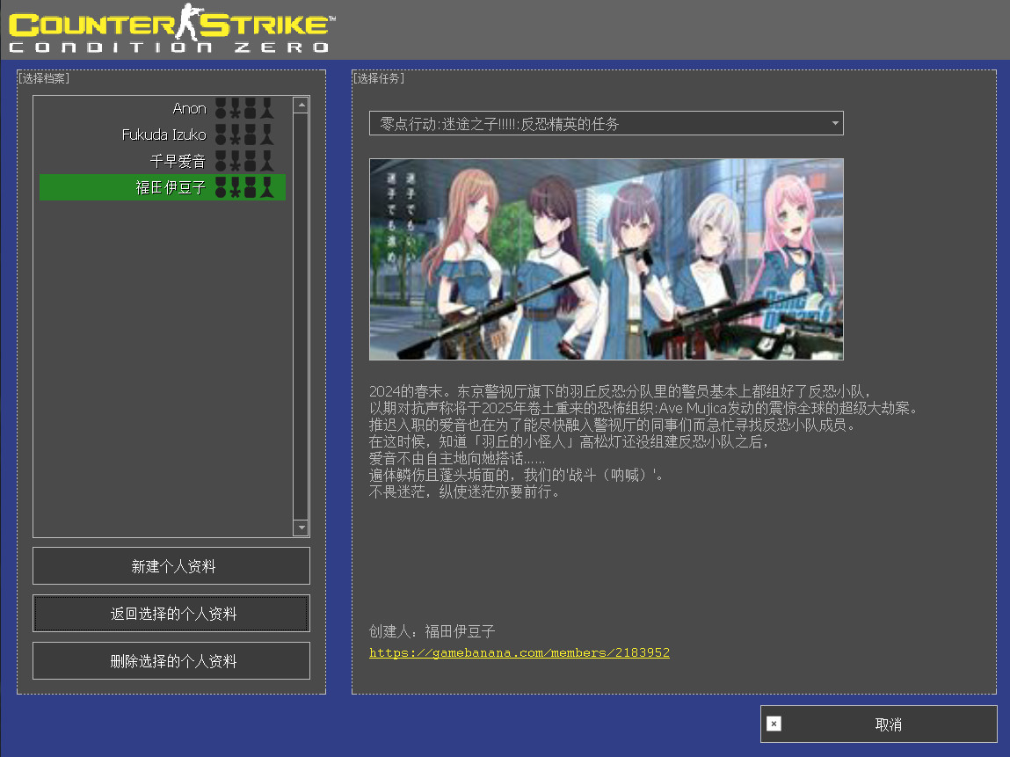The height and width of the screenshot is (757, 1010).
Task: Click the dropdown arrow of the mission combo box
Action: point(834,124)
